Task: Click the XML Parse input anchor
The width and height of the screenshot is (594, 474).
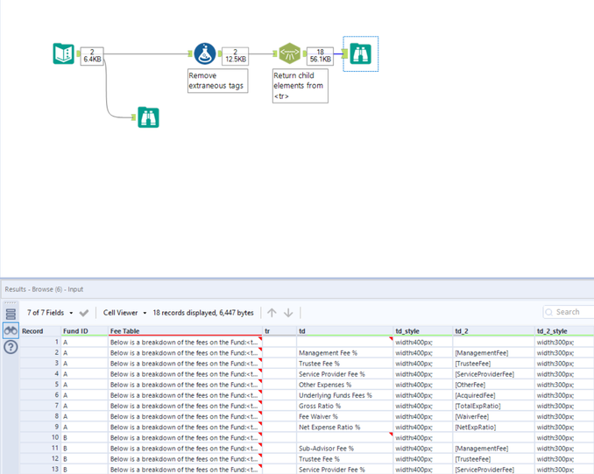Action: 274,53
